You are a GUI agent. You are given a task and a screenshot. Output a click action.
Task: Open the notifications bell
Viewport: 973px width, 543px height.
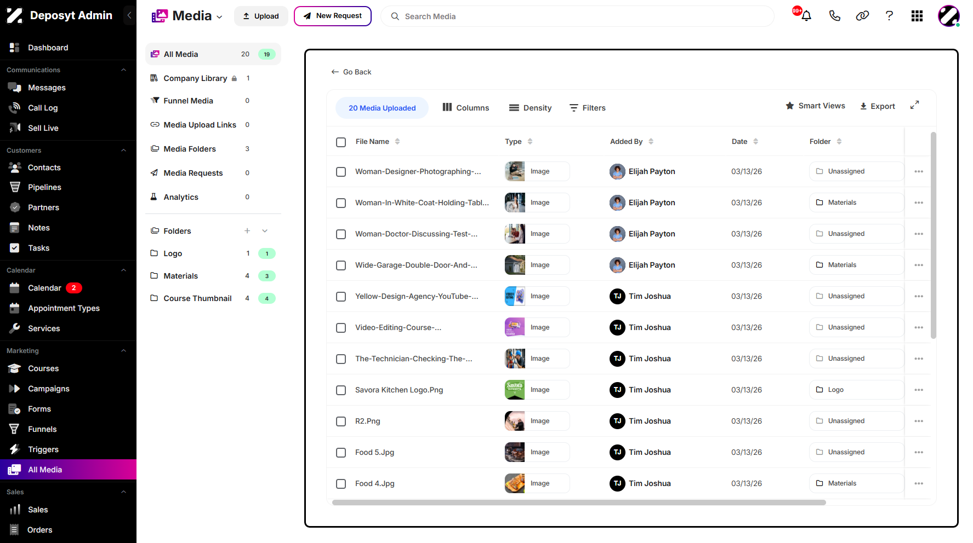806,16
